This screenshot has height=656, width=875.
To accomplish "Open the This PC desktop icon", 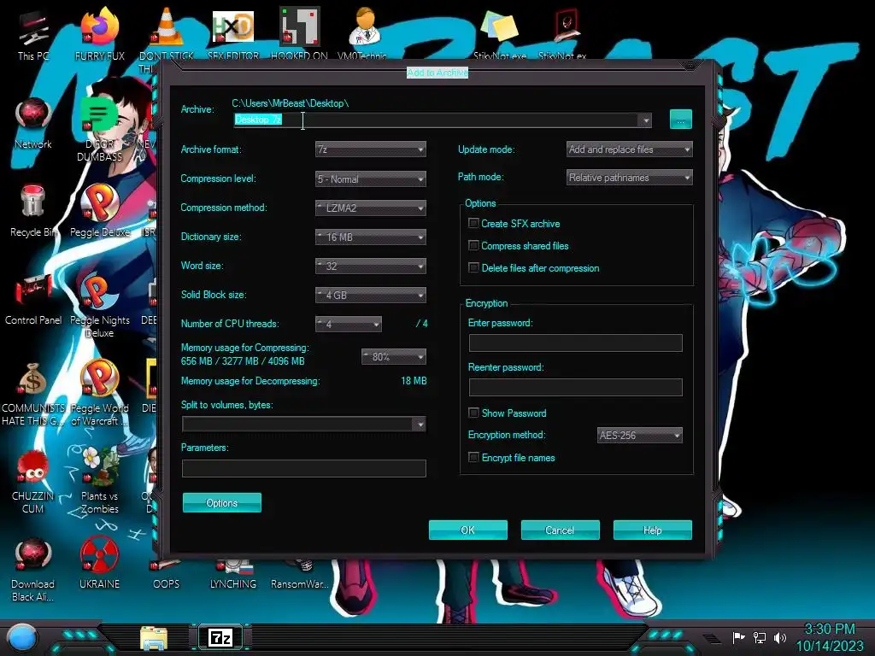I will [x=32, y=32].
